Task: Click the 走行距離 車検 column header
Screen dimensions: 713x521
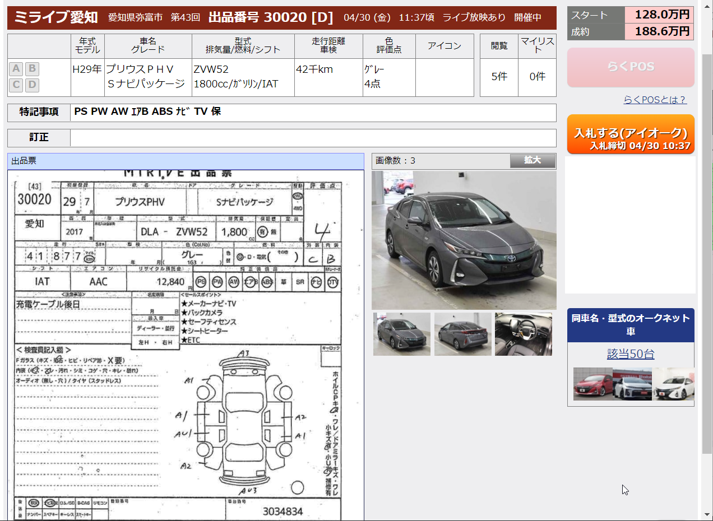Action: 328,46
